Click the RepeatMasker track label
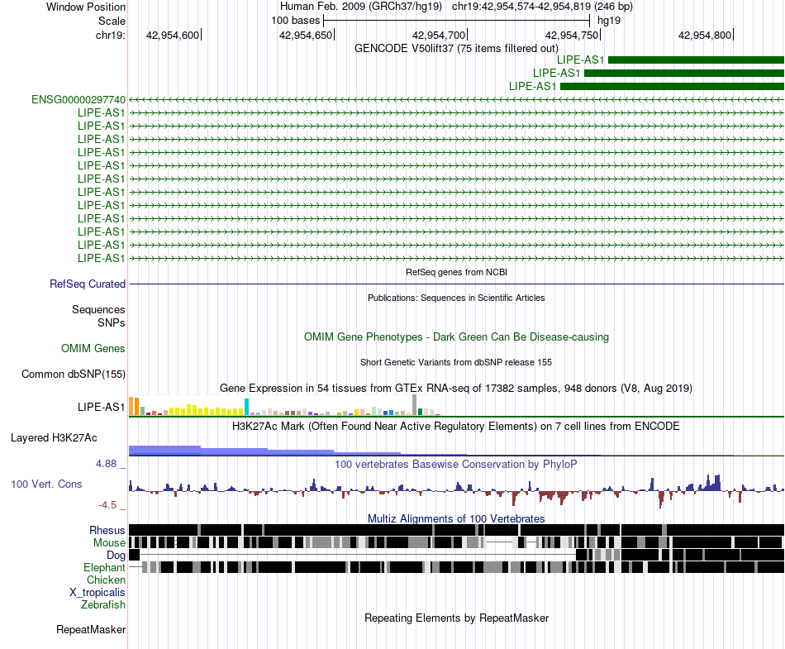Image resolution: width=785 pixels, height=649 pixels. [x=91, y=629]
